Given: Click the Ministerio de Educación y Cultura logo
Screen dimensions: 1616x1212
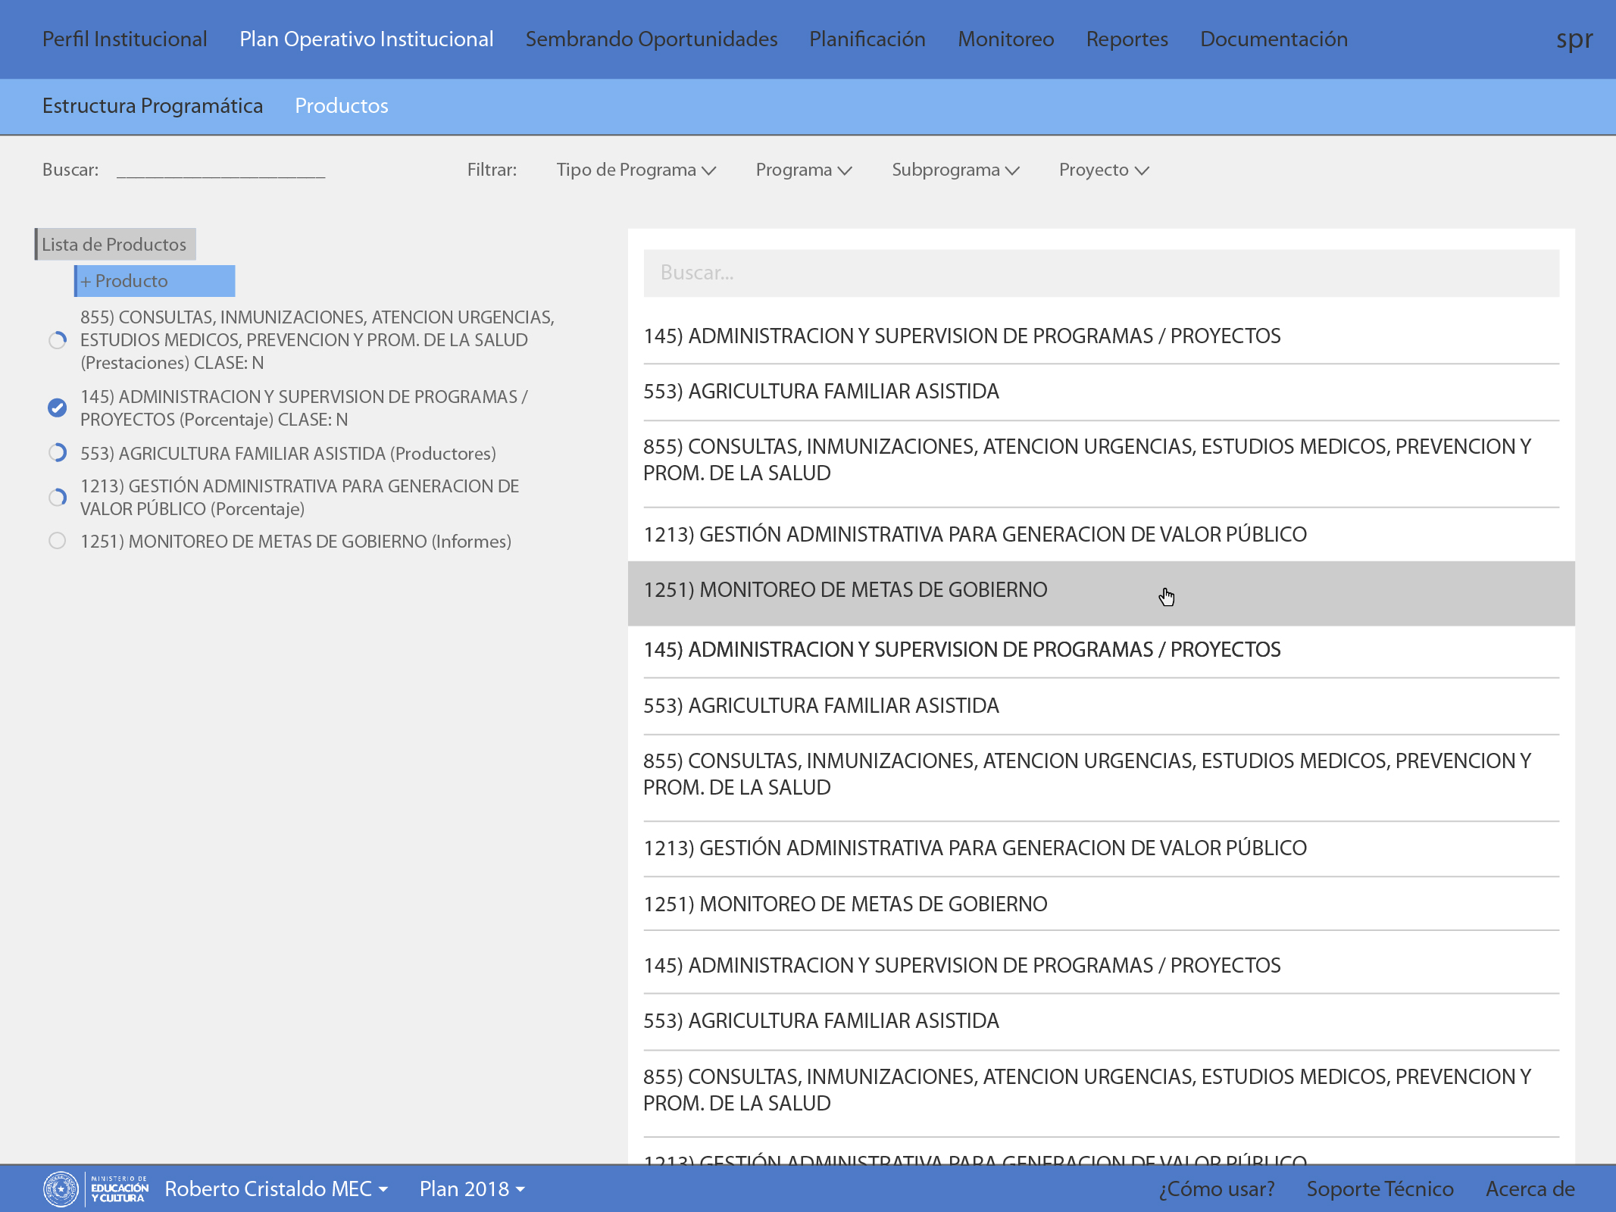Looking at the screenshot, I should click(x=96, y=1189).
